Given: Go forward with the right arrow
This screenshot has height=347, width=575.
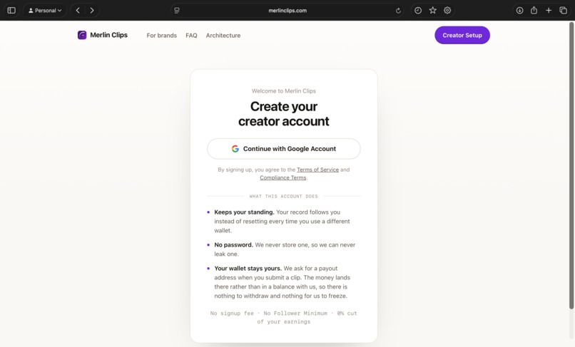Looking at the screenshot, I should (x=92, y=10).
